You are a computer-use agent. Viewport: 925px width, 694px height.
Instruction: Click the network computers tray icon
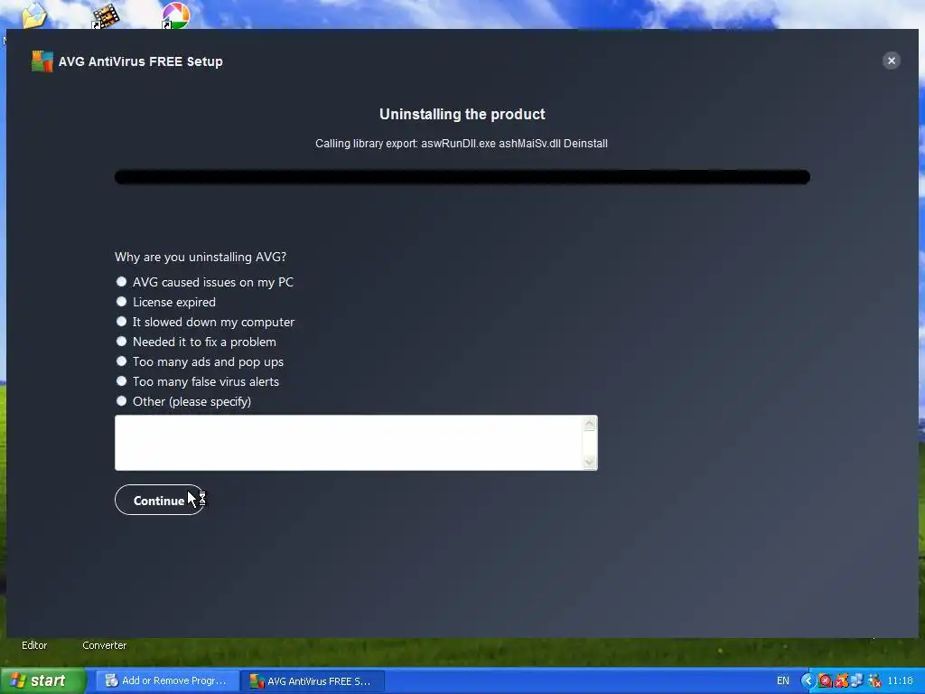pyautogui.click(x=857, y=680)
